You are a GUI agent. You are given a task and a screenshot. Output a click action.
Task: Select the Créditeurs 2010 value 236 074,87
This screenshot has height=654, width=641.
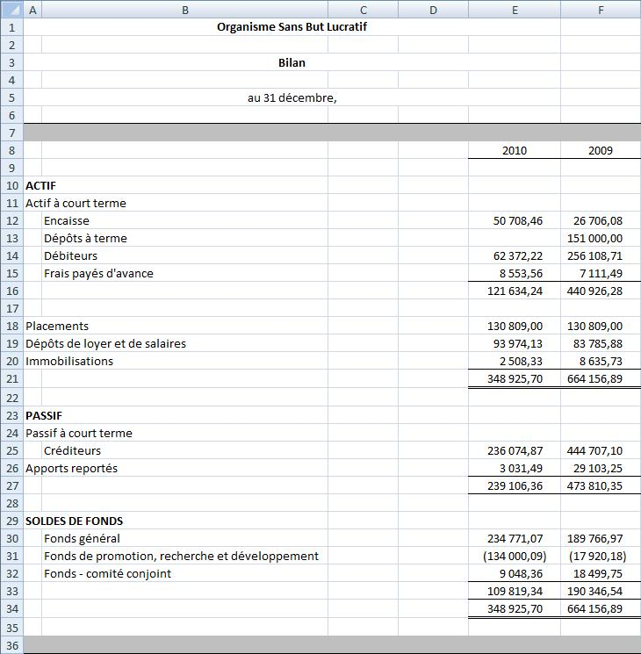point(514,450)
